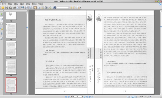Click the Snapshot camera tool
The height and width of the screenshot is (98, 162).
46,8
